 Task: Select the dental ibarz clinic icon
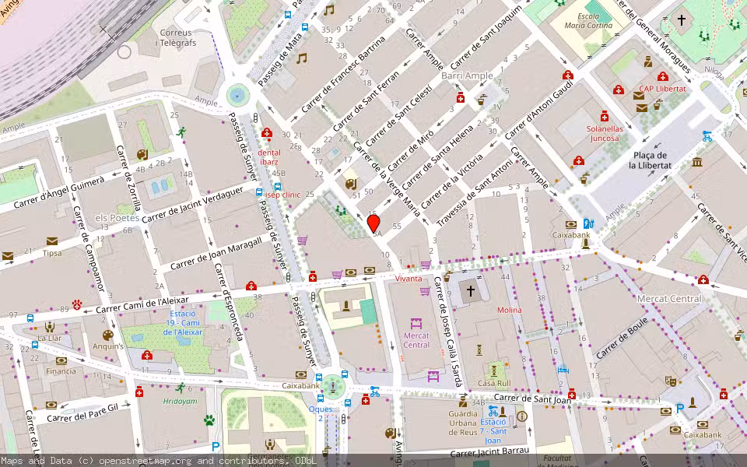click(267, 132)
